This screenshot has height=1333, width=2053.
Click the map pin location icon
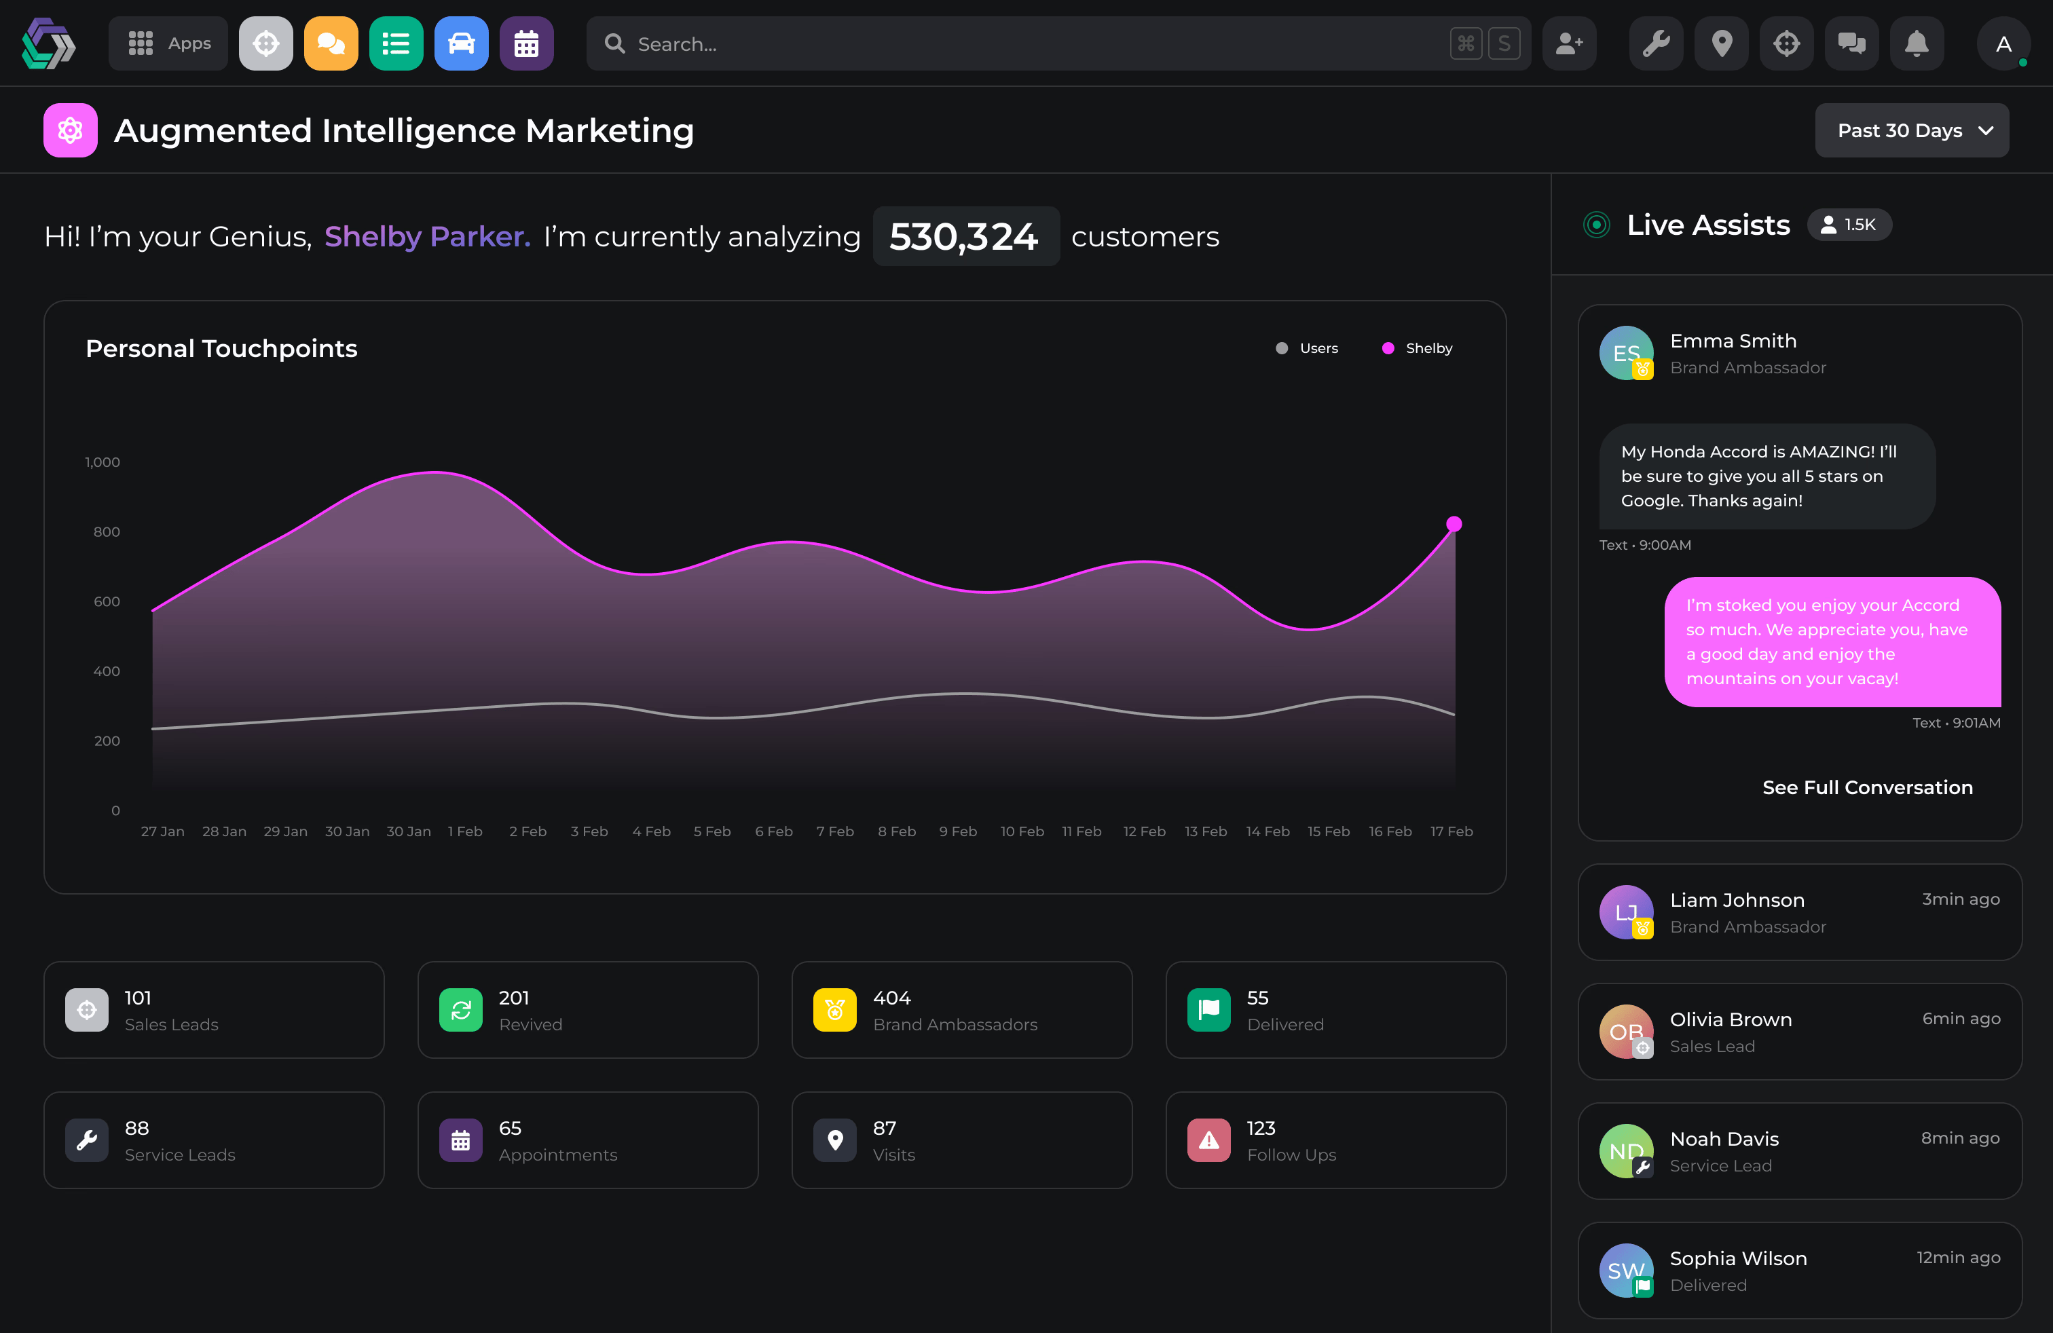pos(1722,43)
